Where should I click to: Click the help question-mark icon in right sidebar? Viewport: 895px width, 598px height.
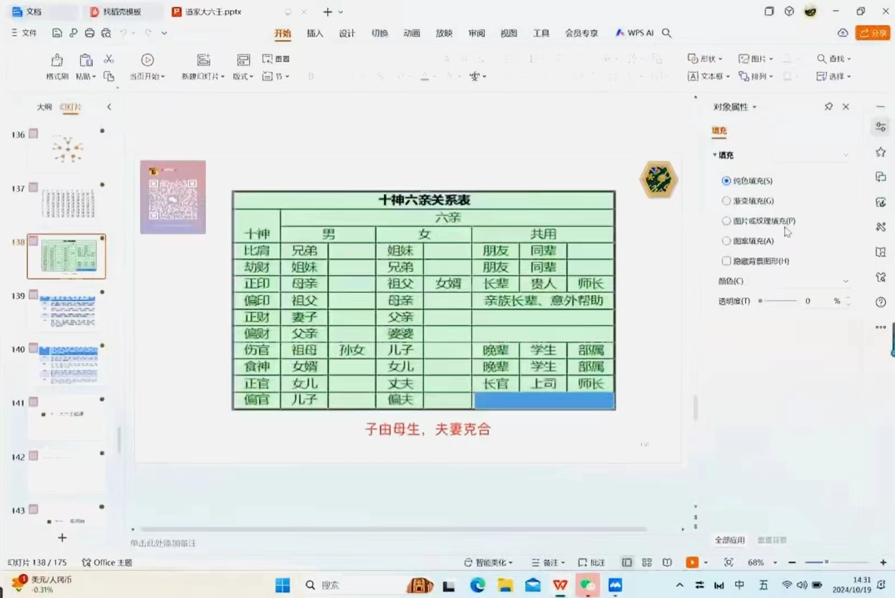click(880, 301)
